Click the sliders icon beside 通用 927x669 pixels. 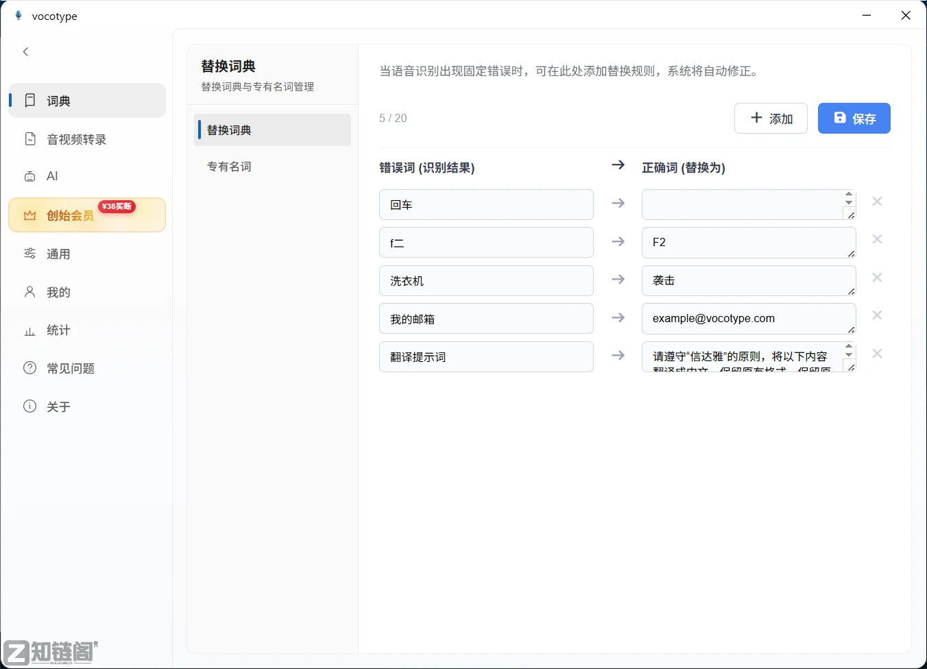click(30, 254)
